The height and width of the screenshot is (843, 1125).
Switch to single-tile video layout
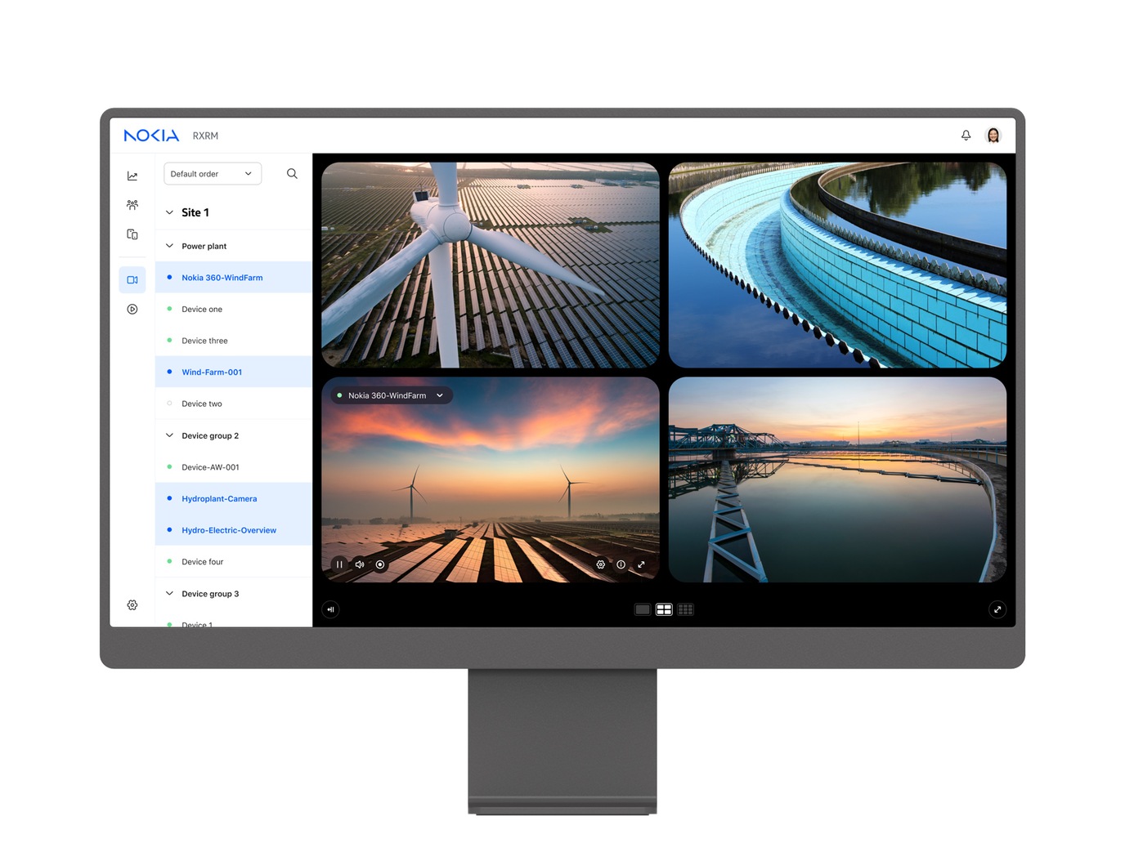click(642, 609)
